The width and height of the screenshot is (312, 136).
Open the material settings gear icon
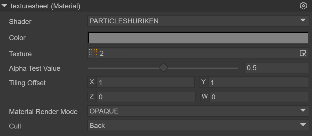point(303,5)
